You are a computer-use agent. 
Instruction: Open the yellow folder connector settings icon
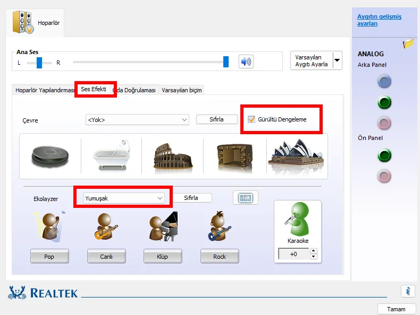[409, 43]
